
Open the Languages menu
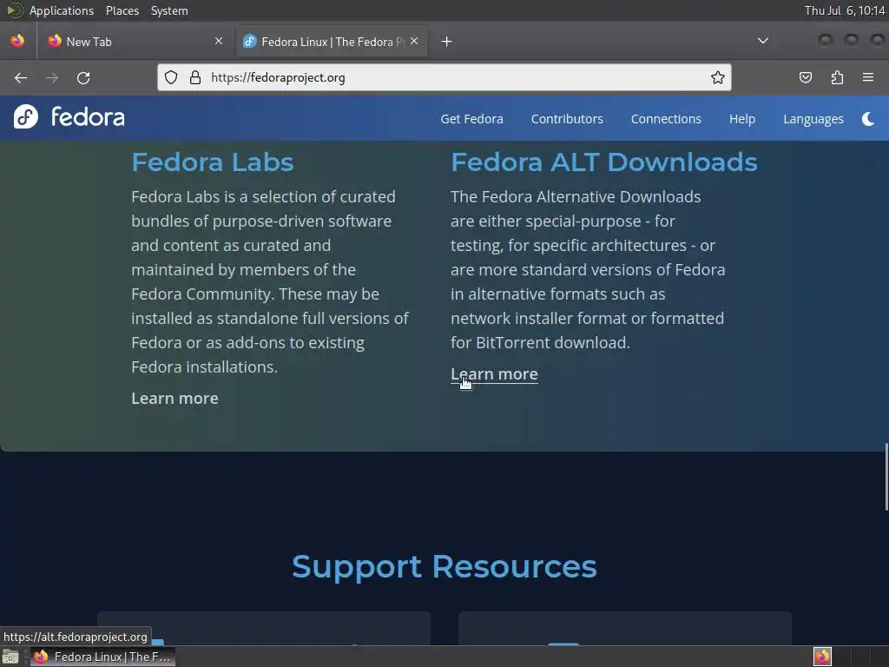pyautogui.click(x=813, y=119)
